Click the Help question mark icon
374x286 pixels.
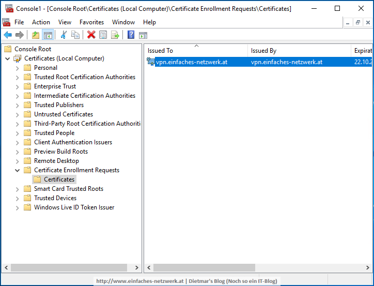pyautogui.click(x=131, y=35)
